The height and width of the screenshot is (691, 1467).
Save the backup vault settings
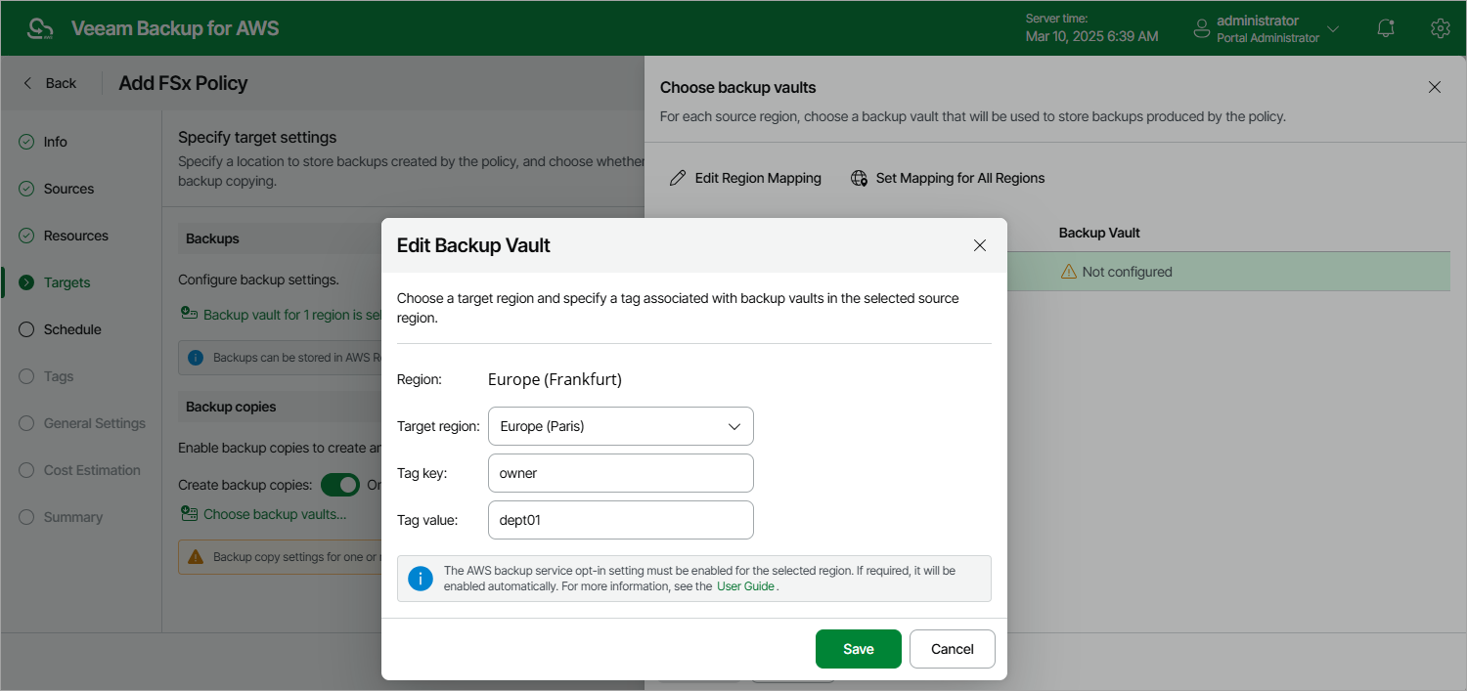[x=858, y=649]
